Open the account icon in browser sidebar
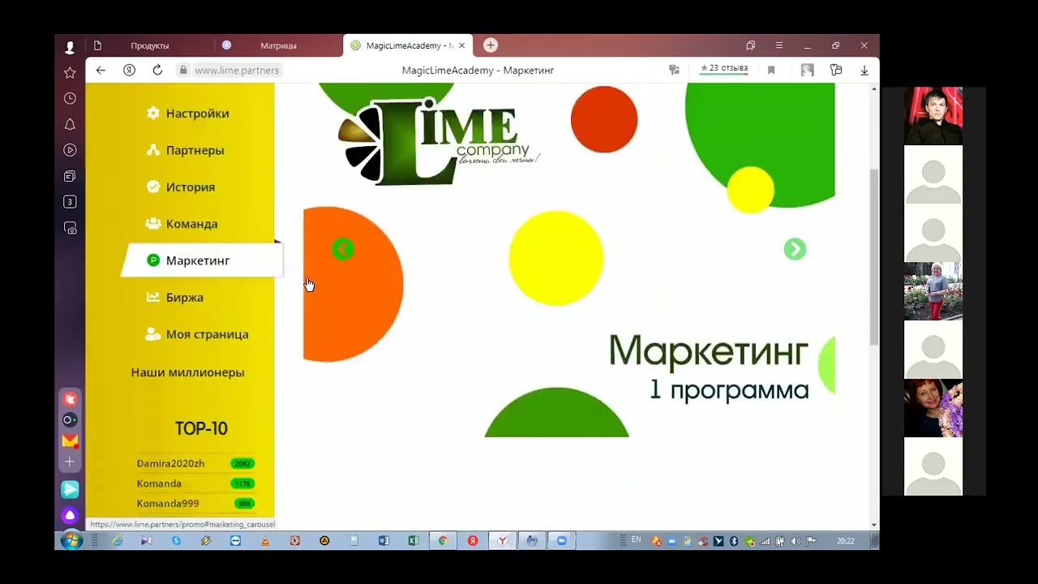 tap(70, 47)
